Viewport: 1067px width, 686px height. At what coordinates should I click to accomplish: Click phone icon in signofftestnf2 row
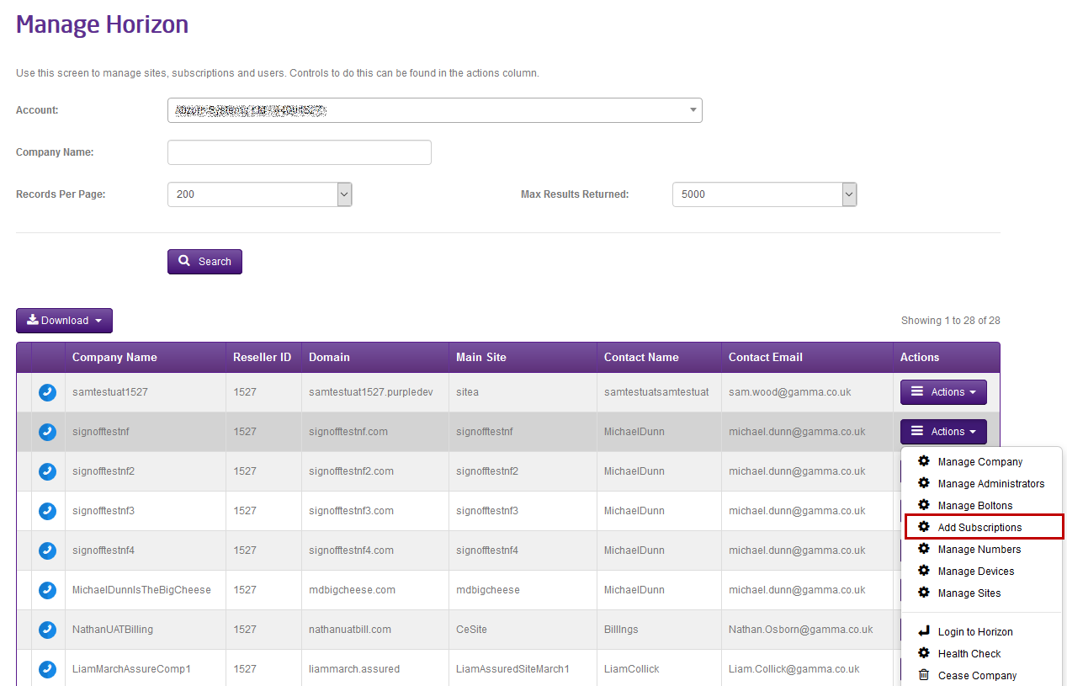pyautogui.click(x=48, y=471)
